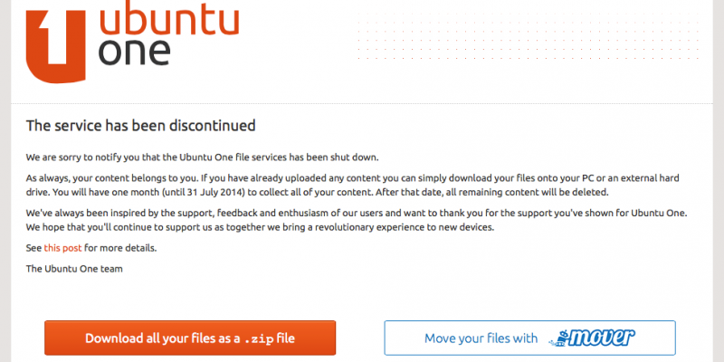Click the grey left page margin strip
Image resolution: width=724 pixels, height=362 pixels.
5,181
